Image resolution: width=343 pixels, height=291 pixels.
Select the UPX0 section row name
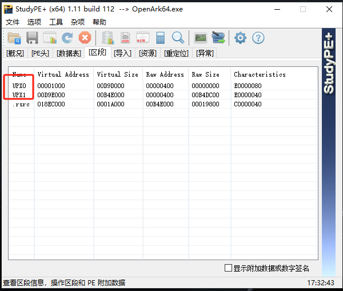[x=19, y=86]
